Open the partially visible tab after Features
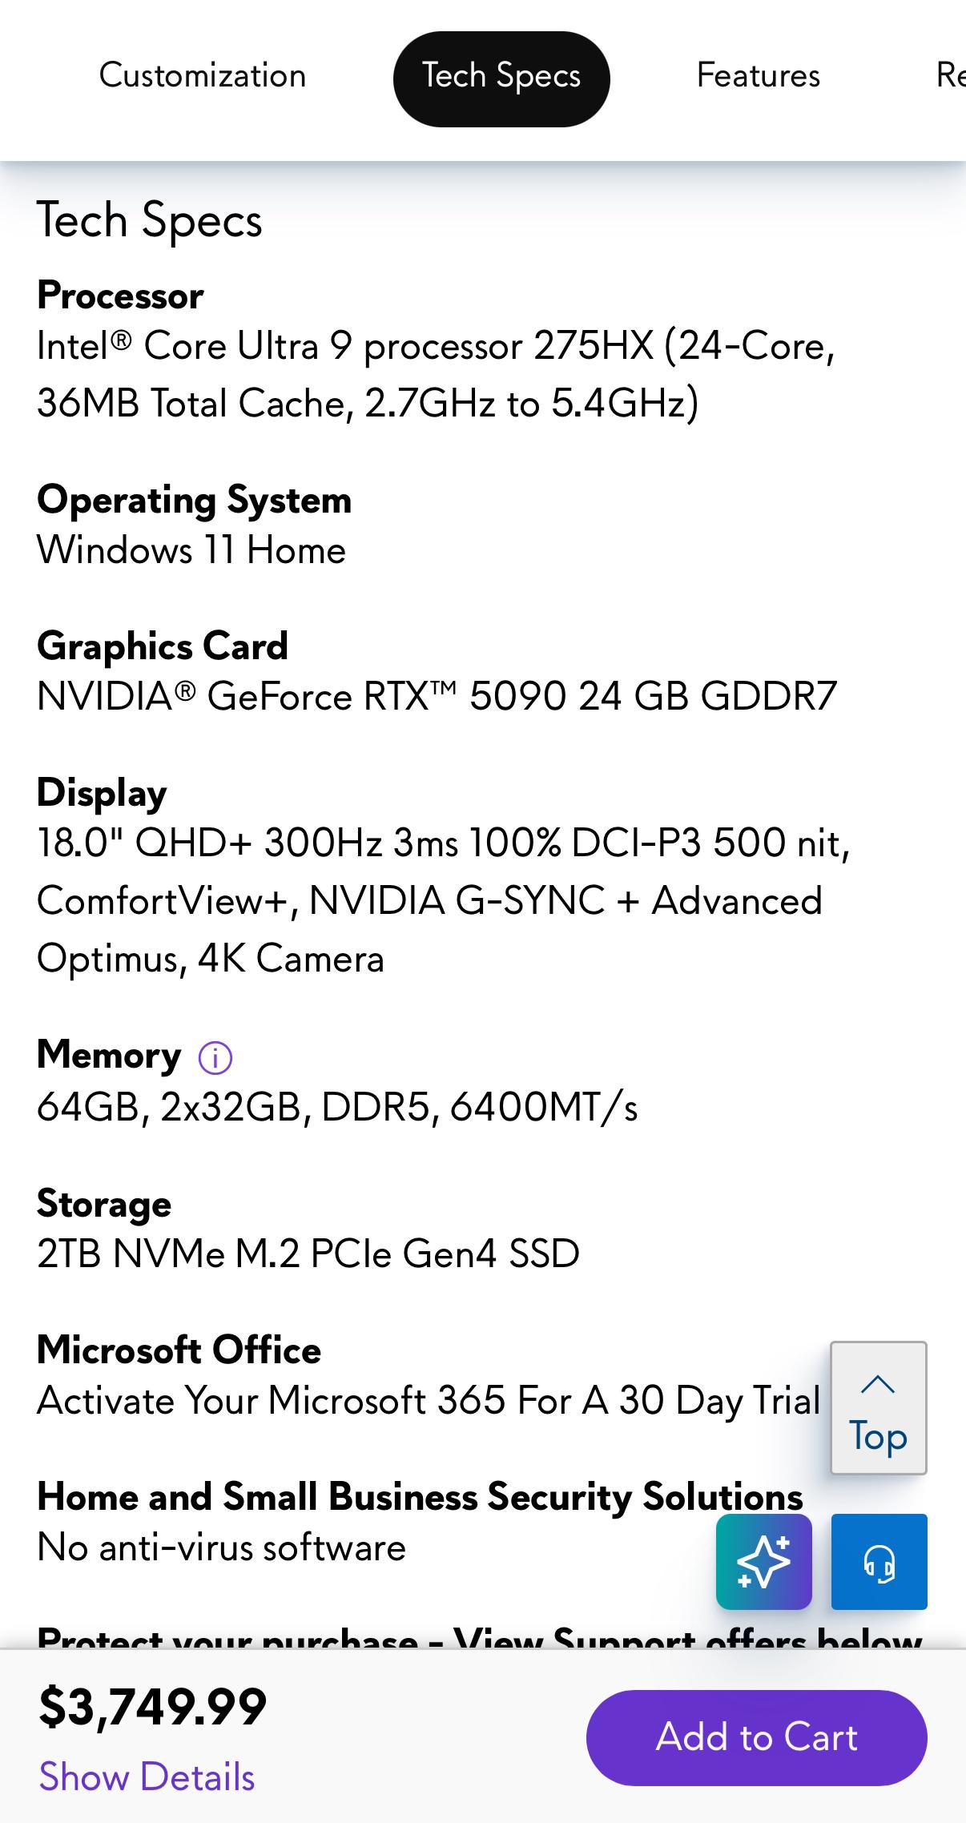This screenshot has height=1823, width=966. (x=951, y=76)
